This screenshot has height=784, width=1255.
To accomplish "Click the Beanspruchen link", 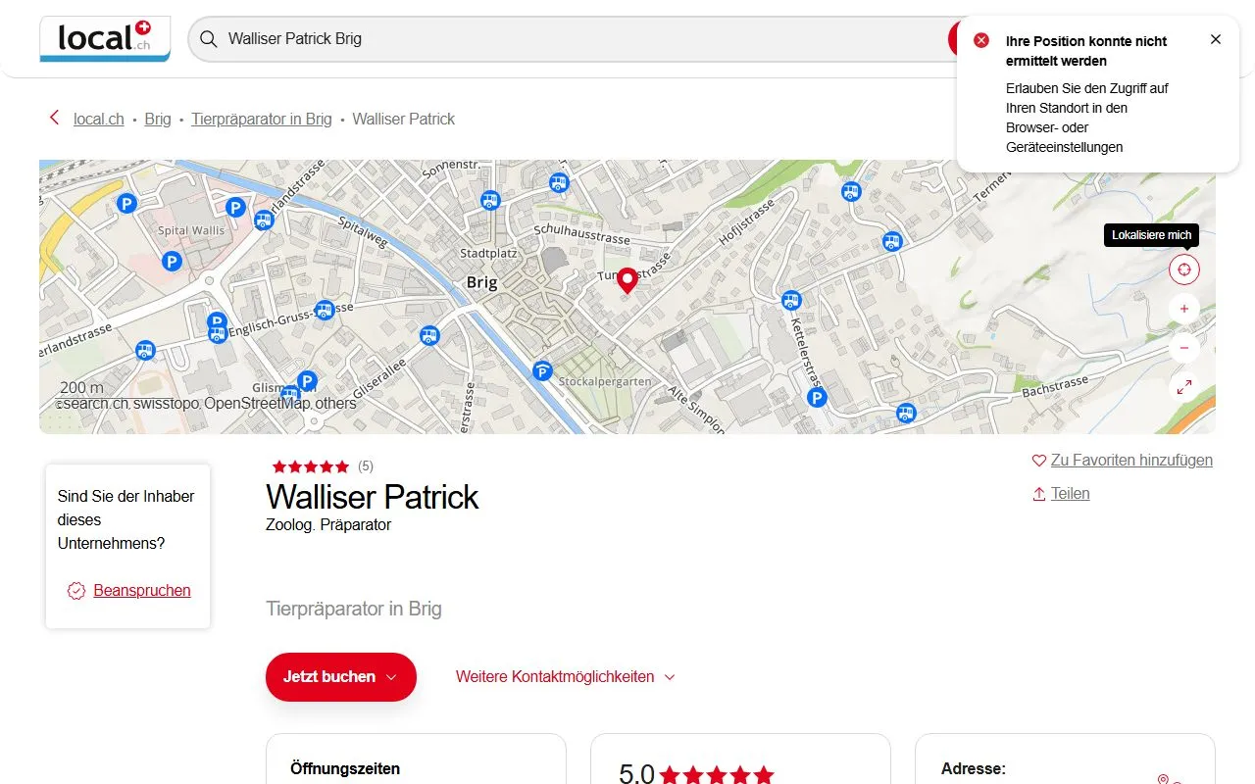I will (141, 590).
